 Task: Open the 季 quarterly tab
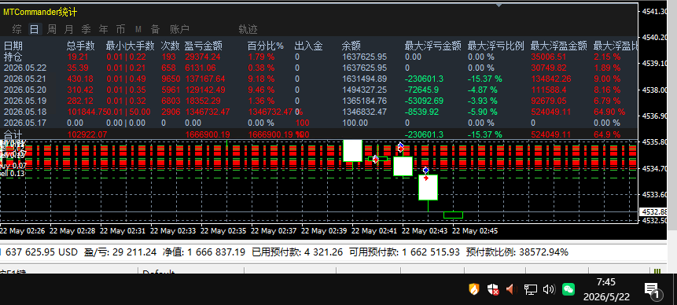coord(86,29)
